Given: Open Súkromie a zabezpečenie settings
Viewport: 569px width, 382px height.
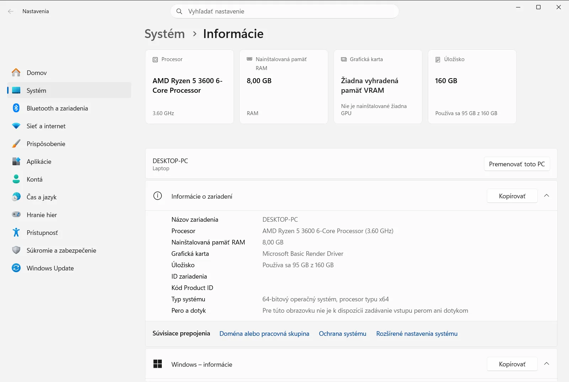Looking at the screenshot, I should pos(69,250).
